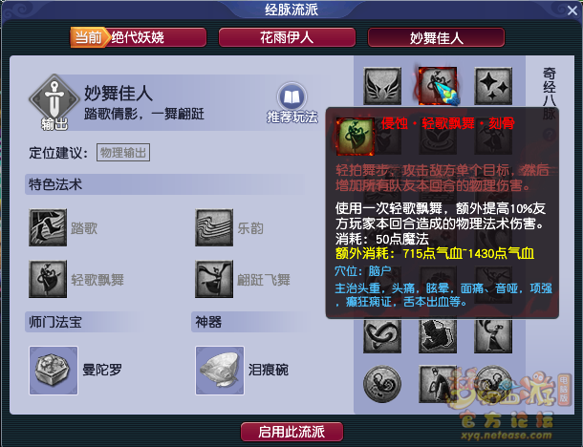
Task: Select the 翩跹飞舞 skill icon
Action: (214, 279)
